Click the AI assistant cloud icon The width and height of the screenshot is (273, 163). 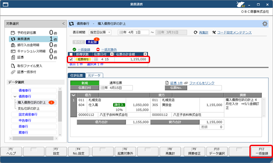241,4
